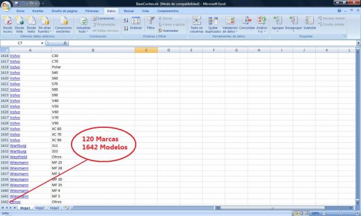Viewport: 361px width, 216px height.
Task: Click the zoom slider in status bar
Action: point(340,213)
